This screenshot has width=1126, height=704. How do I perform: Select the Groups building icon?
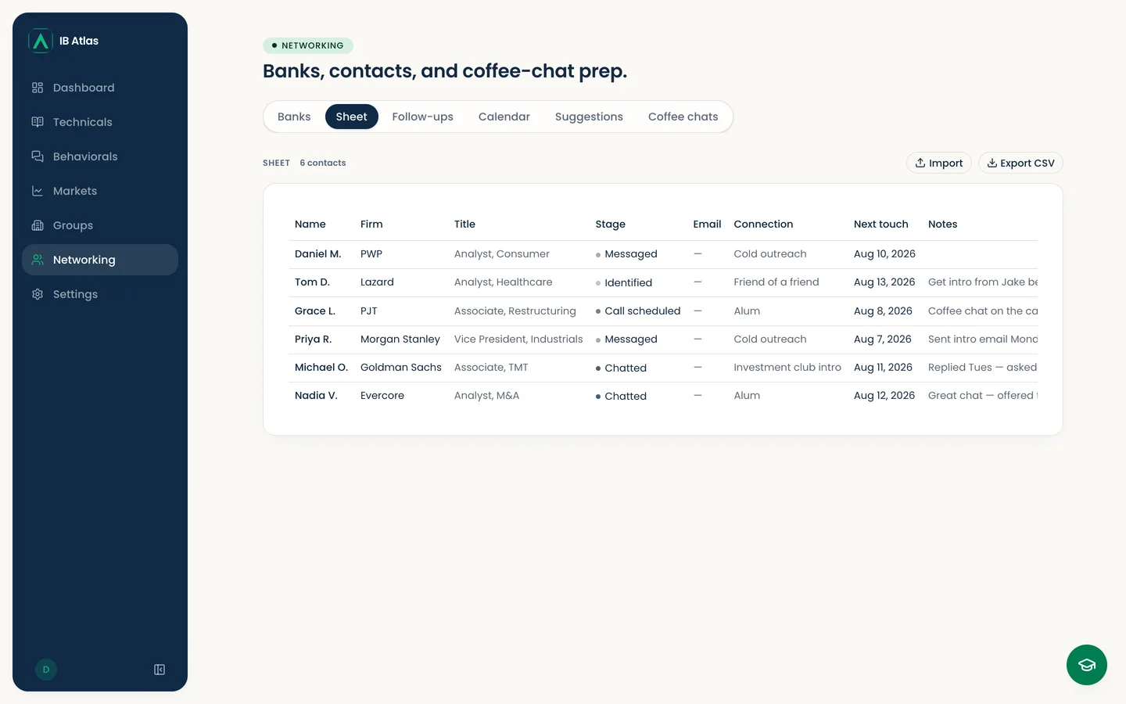point(38,225)
